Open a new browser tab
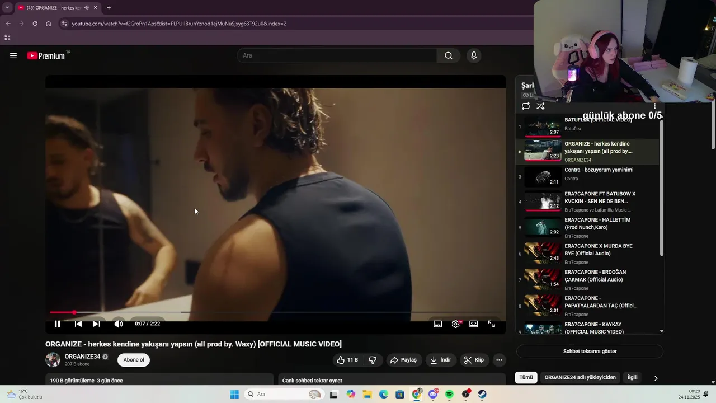This screenshot has height=403, width=716. pyautogui.click(x=109, y=7)
